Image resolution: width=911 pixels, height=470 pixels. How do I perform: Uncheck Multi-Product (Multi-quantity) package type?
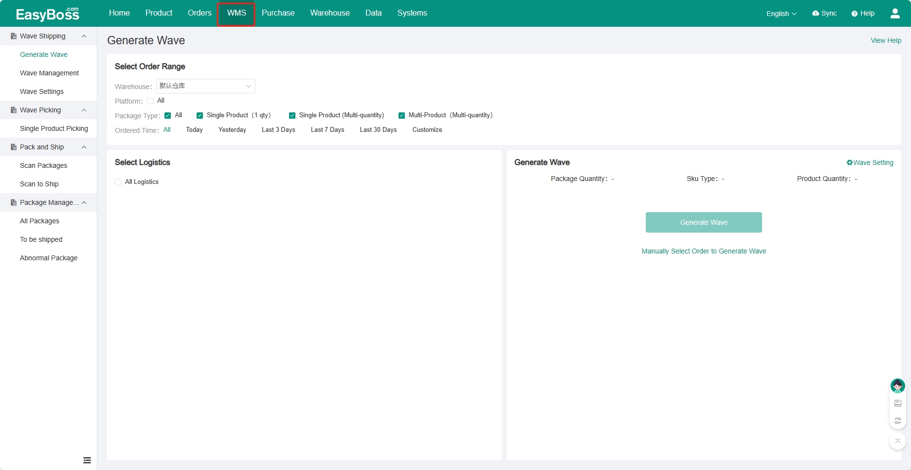(x=401, y=115)
